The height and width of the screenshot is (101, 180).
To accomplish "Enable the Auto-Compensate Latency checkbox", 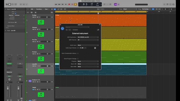I will (78, 53).
